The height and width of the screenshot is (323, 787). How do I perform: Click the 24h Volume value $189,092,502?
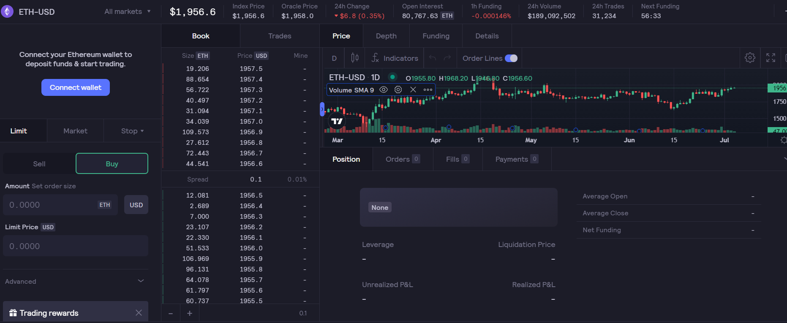click(551, 16)
